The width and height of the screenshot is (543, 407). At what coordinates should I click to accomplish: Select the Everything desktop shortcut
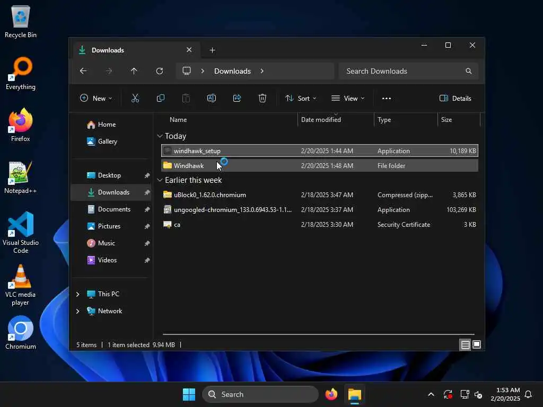pyautogui.click(x=21, y=73)
